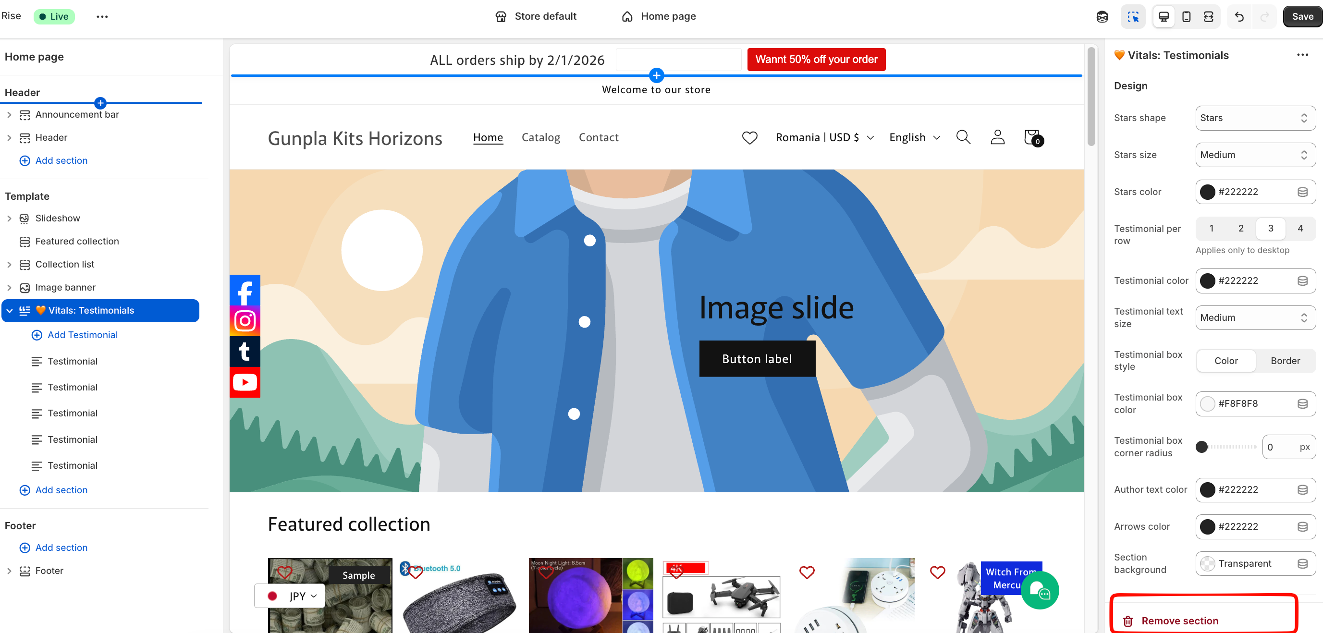Expand the Slideshow section

9,218
